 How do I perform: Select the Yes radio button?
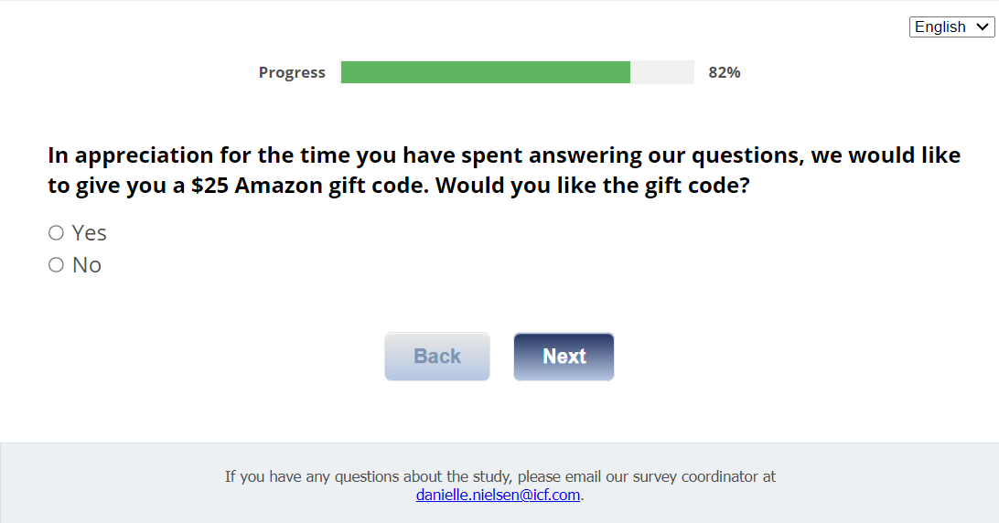(56, 233)
